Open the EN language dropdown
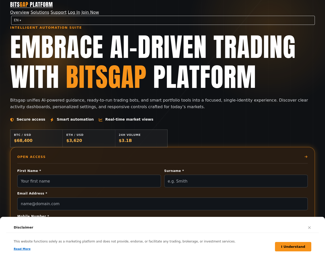The image size is (325, 260). click(163, 20)
